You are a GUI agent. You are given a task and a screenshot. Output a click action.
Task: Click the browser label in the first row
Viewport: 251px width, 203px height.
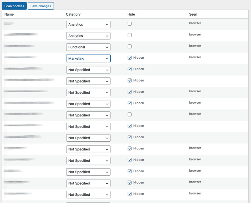click(195, 23)
